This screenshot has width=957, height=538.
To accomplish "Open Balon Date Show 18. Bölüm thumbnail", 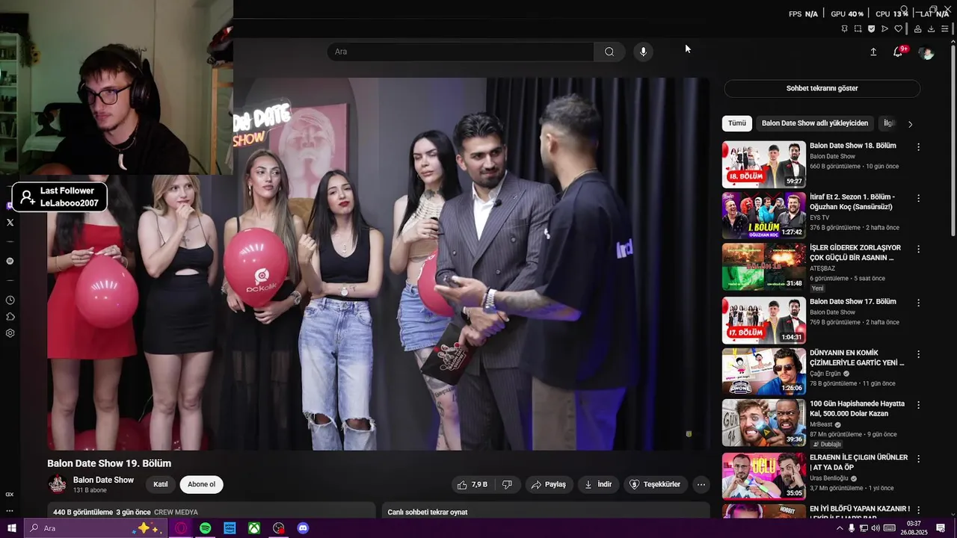I will (763, 164).
